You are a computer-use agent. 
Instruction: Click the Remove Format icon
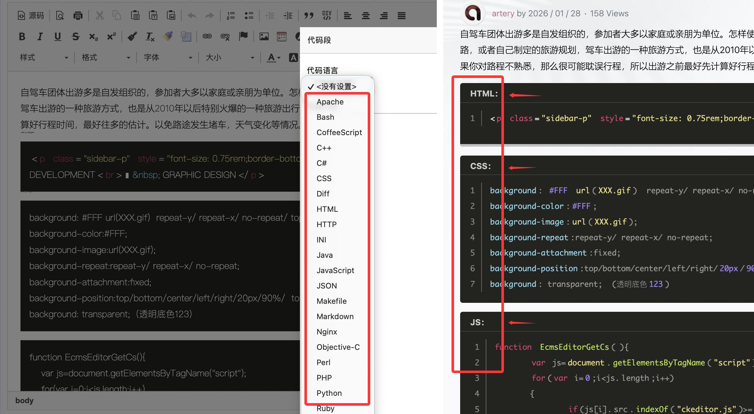[150, 36]
